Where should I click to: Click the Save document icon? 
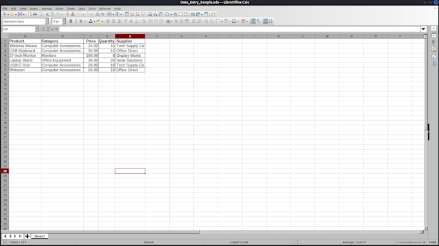(20, 14)
